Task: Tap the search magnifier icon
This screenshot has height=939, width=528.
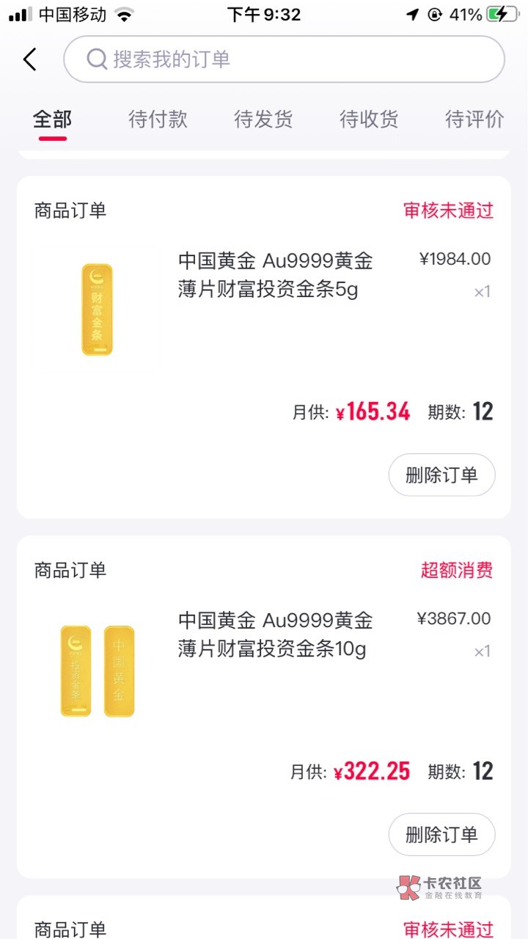Action: pyautogui.click(x=97, y=59)
